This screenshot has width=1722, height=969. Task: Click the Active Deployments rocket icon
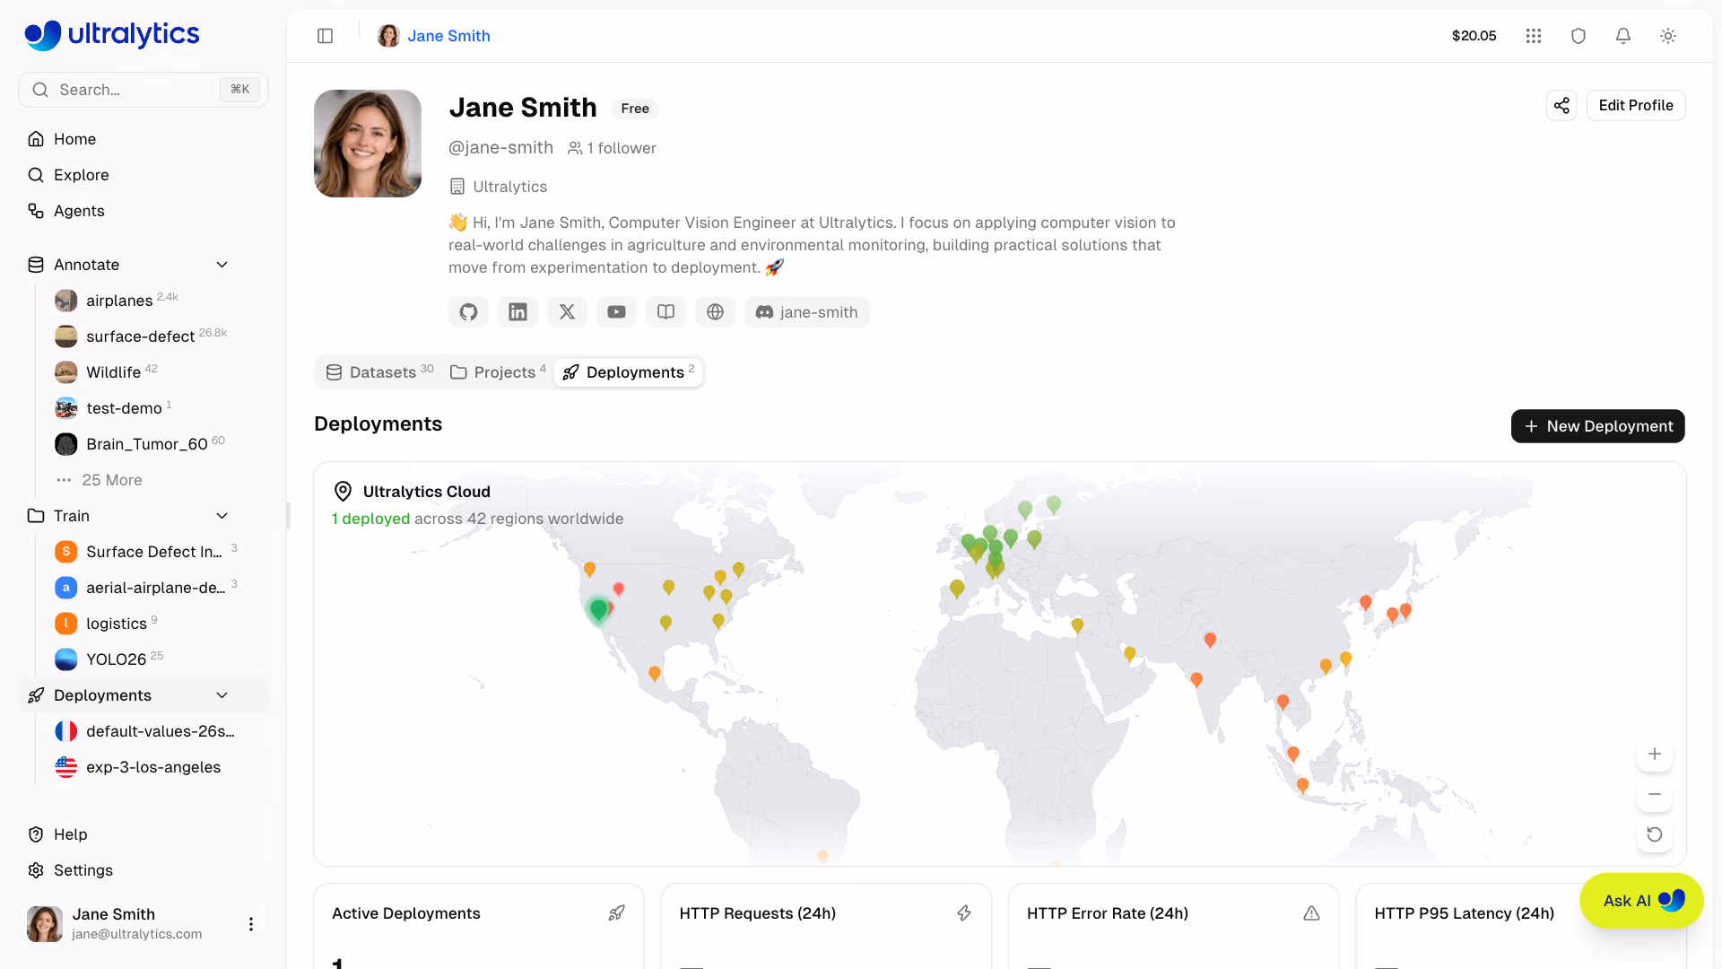[616, 912]
